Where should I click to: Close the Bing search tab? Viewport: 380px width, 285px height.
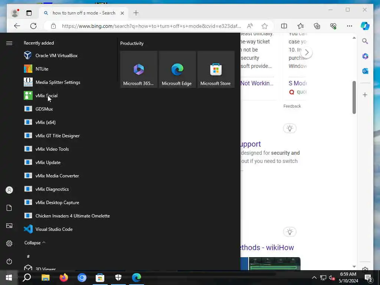click(x=122, y=13)
